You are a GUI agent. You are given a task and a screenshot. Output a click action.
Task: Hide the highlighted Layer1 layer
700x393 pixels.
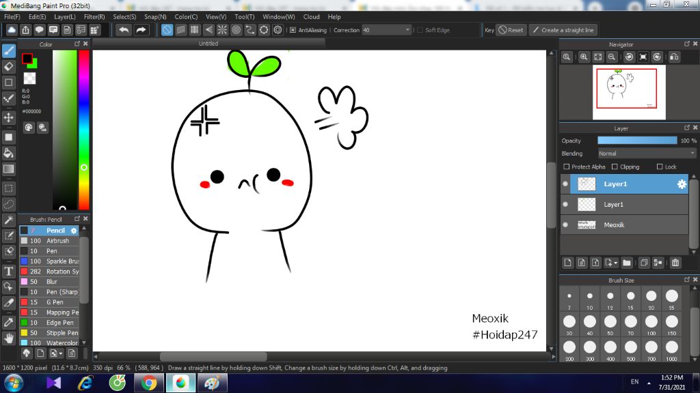pos(565,184)
